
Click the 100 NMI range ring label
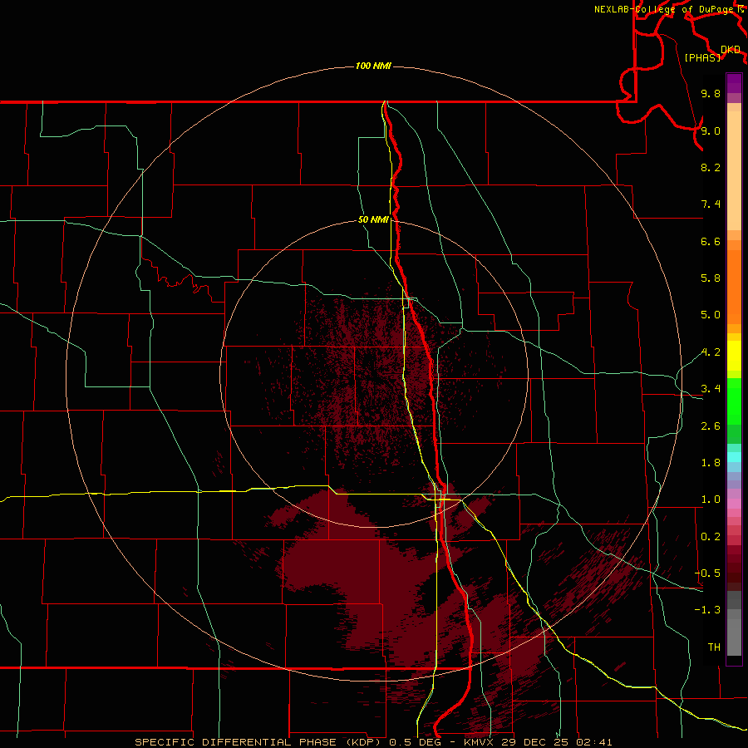(x=373, y=66)
